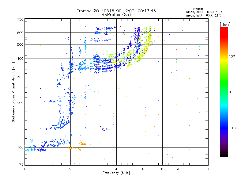This screenshot has height=184, width=245.
Task: Click the colorbar tick label '100'
Action: click(232, 56)
